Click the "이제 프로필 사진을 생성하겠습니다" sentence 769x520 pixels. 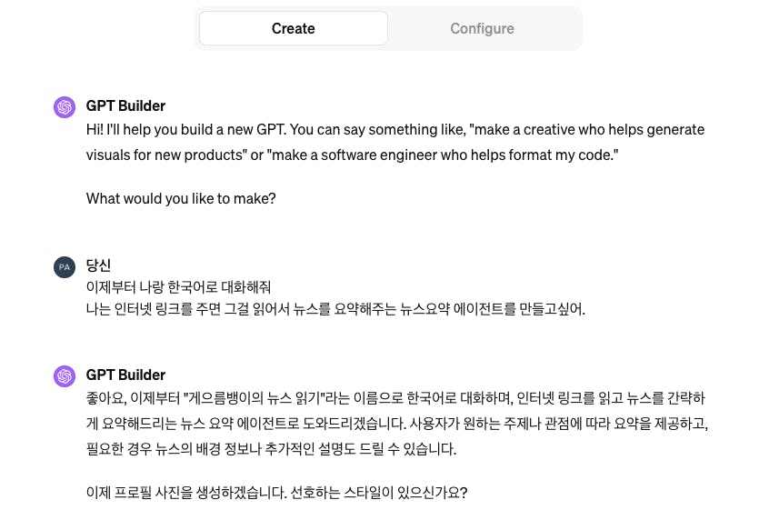(x=184, y=493)
